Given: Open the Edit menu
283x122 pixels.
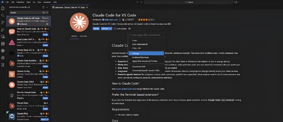Looking at the screenshot, I should tap(12, 2).
